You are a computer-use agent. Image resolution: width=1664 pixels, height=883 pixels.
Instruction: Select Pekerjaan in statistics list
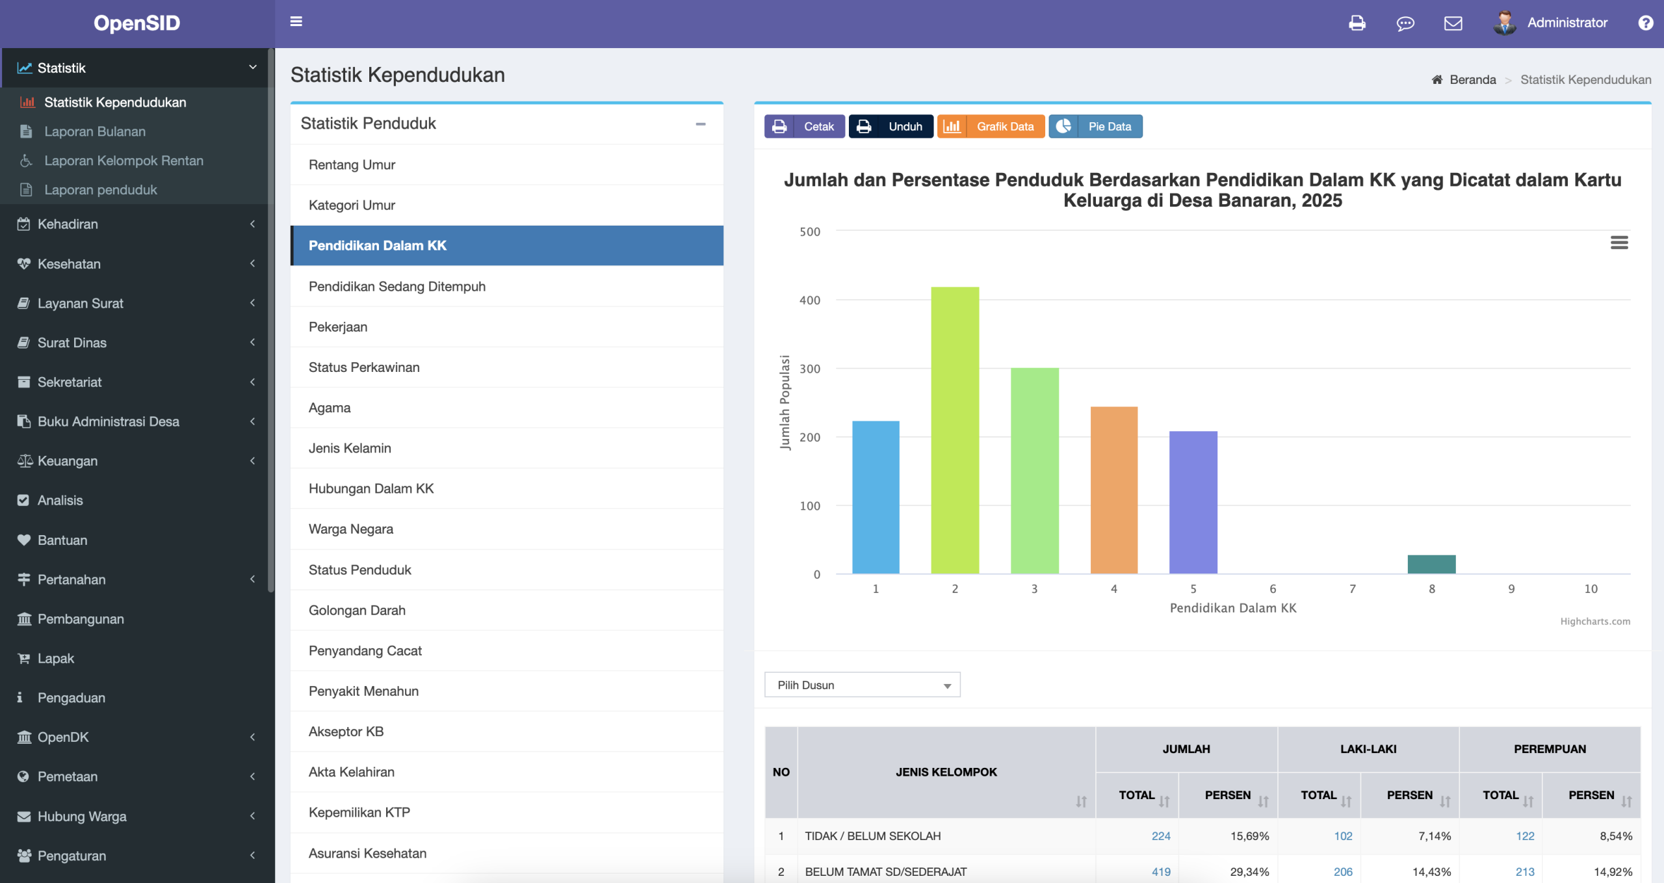(x=338, y=327)
